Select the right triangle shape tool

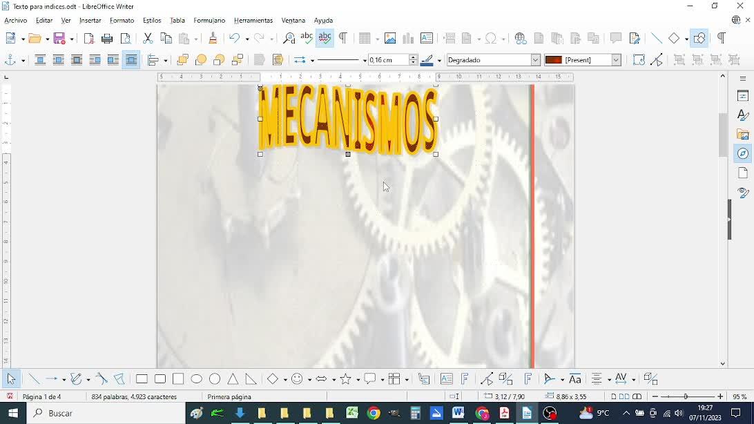[x=251, y=379]
